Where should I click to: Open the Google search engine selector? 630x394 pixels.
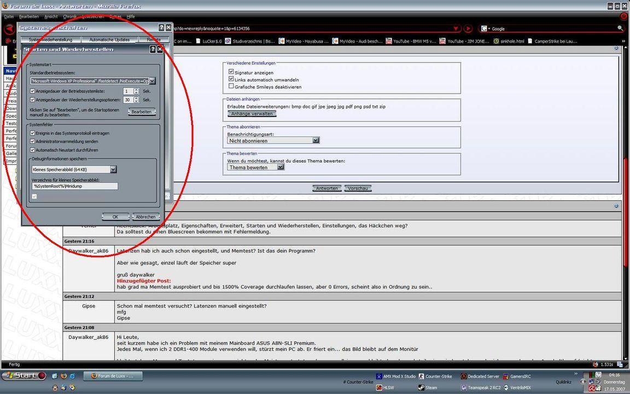click(x=485, y=28)
